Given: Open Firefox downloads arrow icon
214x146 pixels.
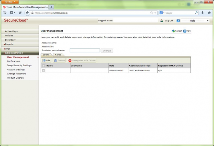Looking at the screenshot, I should tap(203, 13).
